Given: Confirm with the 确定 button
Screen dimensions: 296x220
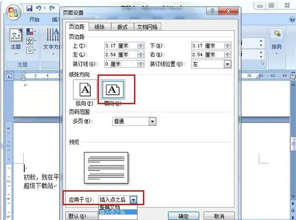Looking at the screenshot, I should 183,216.
